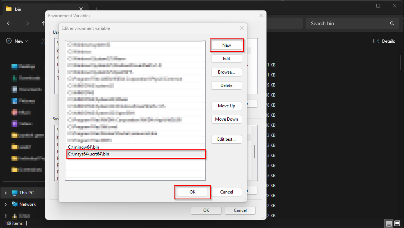Switch to large thumbnails view in status bar

coord(398,223)
